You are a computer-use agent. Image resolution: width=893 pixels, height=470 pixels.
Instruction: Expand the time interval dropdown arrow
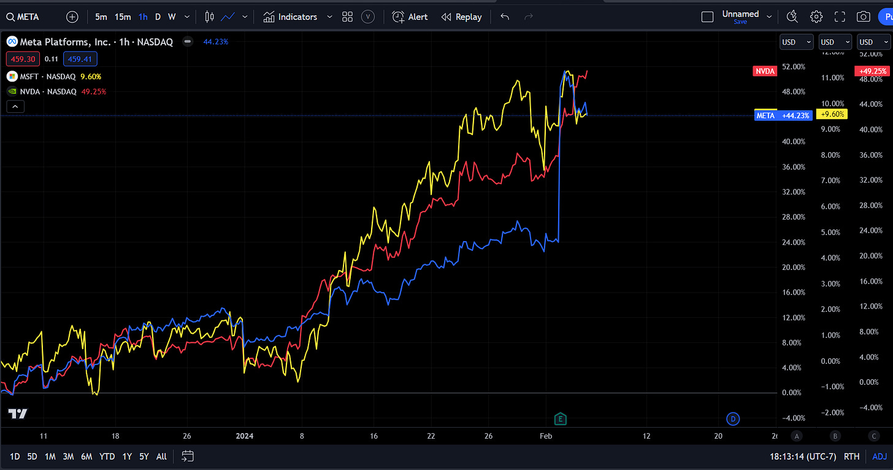[187, 17]
